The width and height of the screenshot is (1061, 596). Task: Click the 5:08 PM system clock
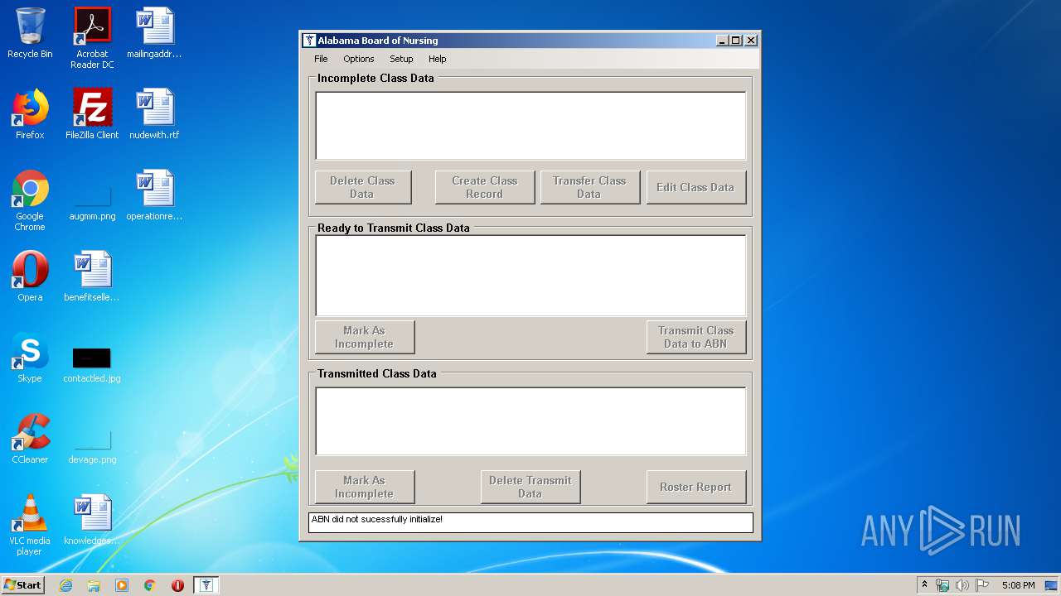pyautogui.click(x=1018, y=585)
